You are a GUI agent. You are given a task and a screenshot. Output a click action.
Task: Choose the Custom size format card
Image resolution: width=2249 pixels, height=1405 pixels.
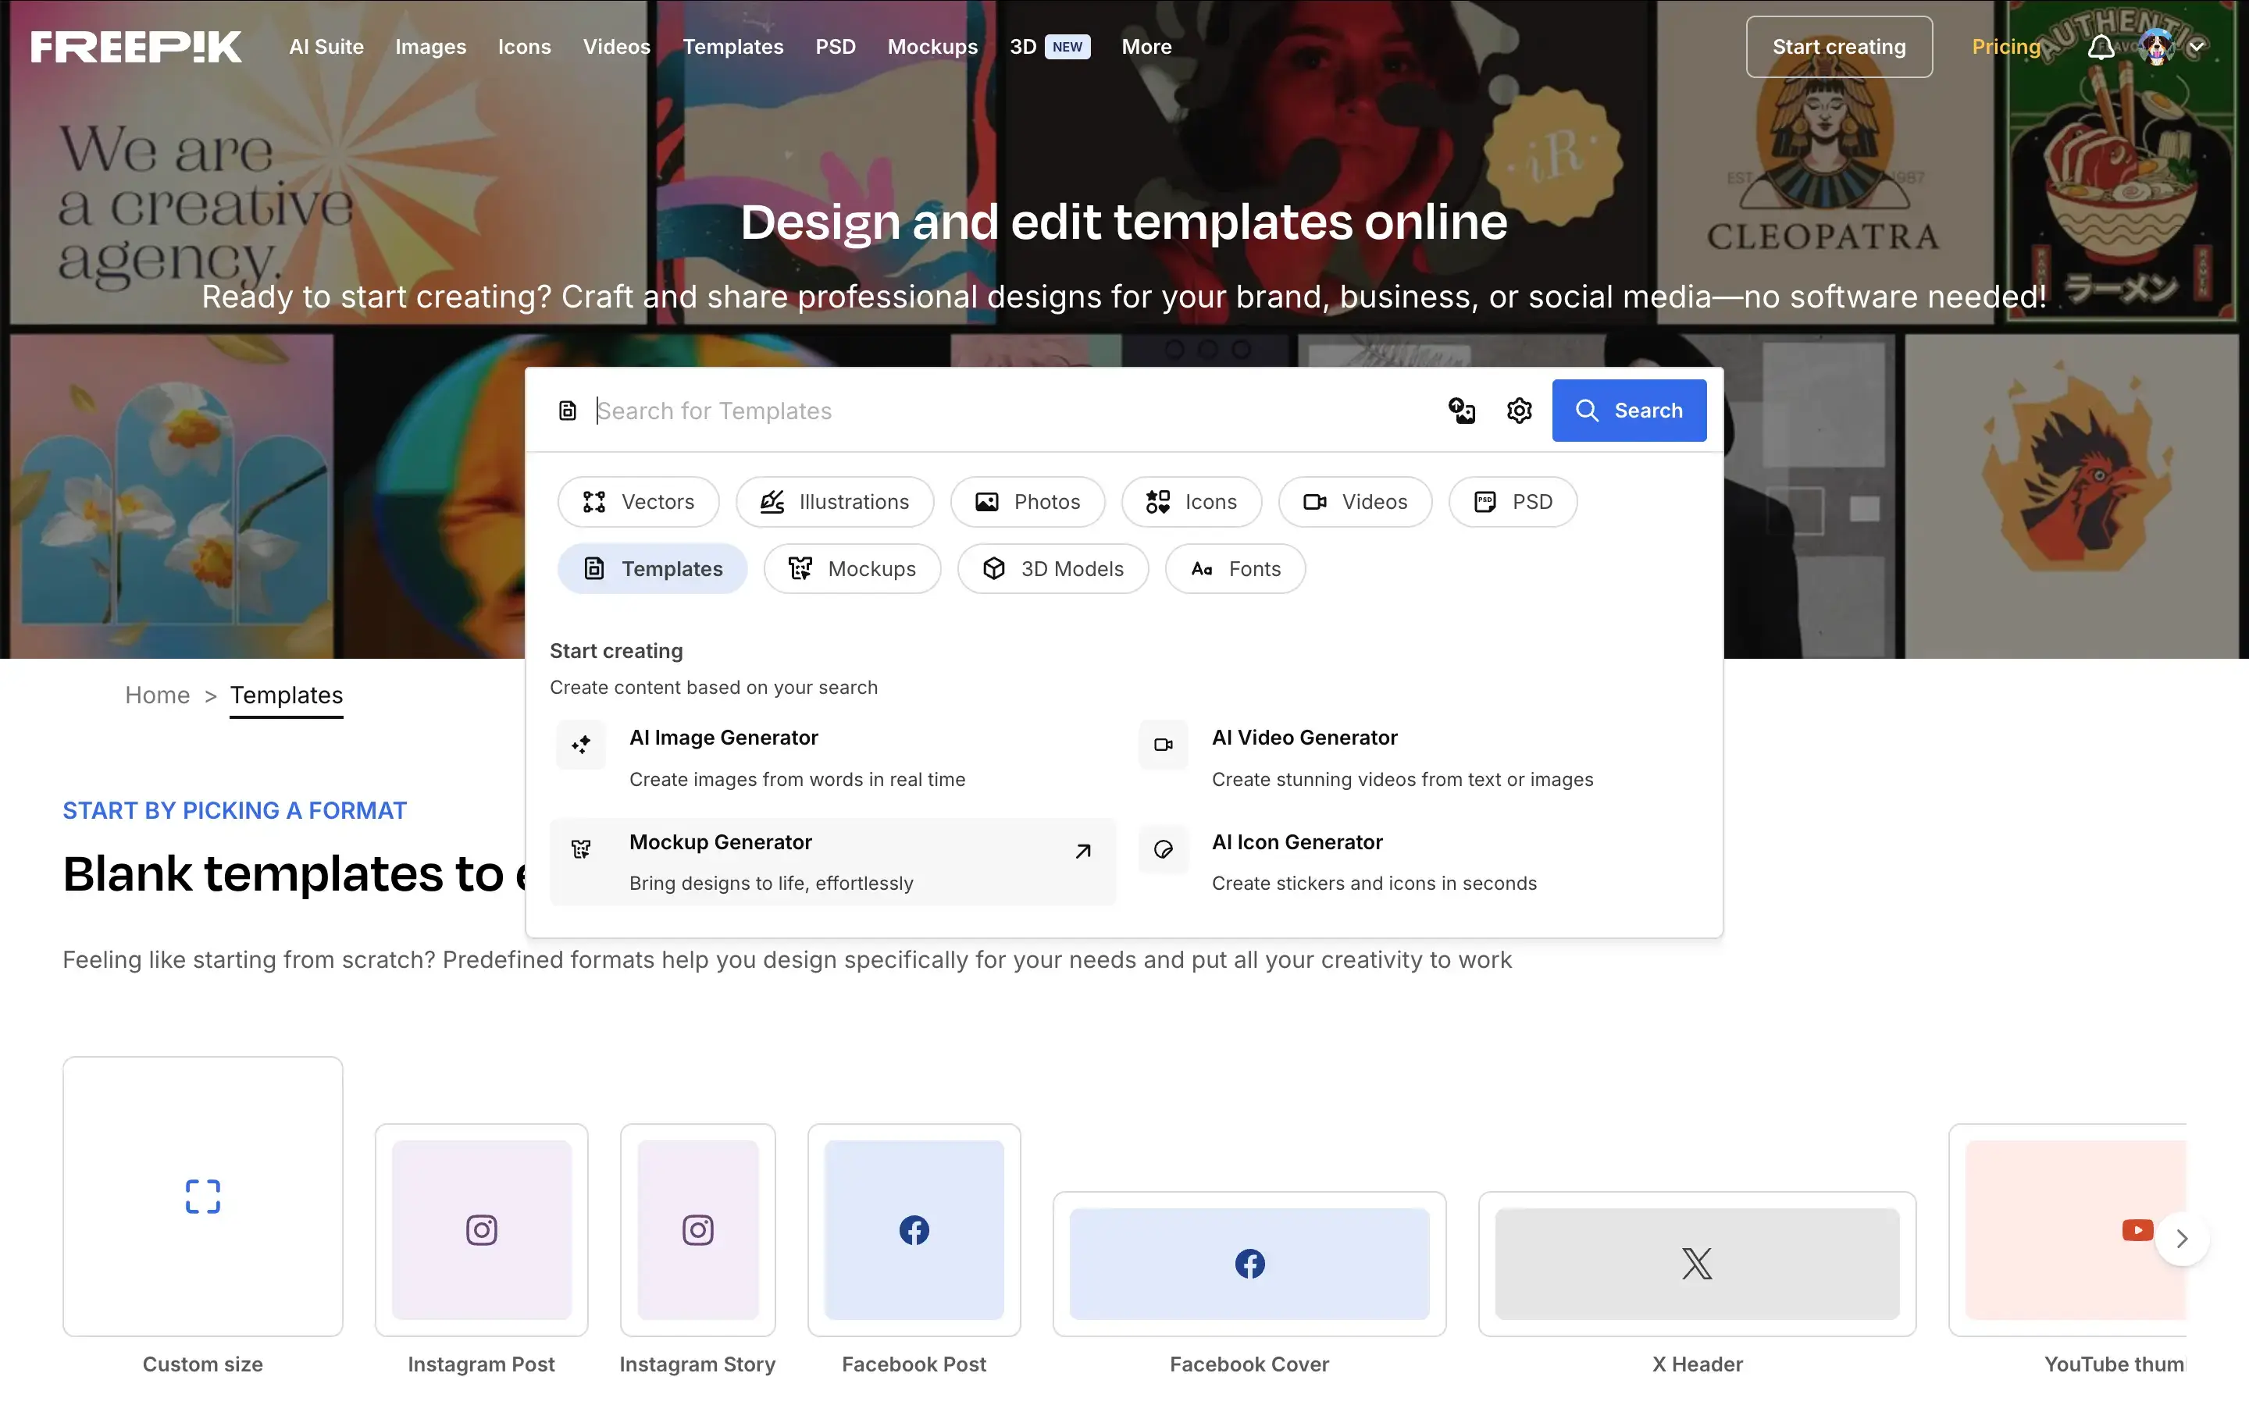pos(202,1197)
